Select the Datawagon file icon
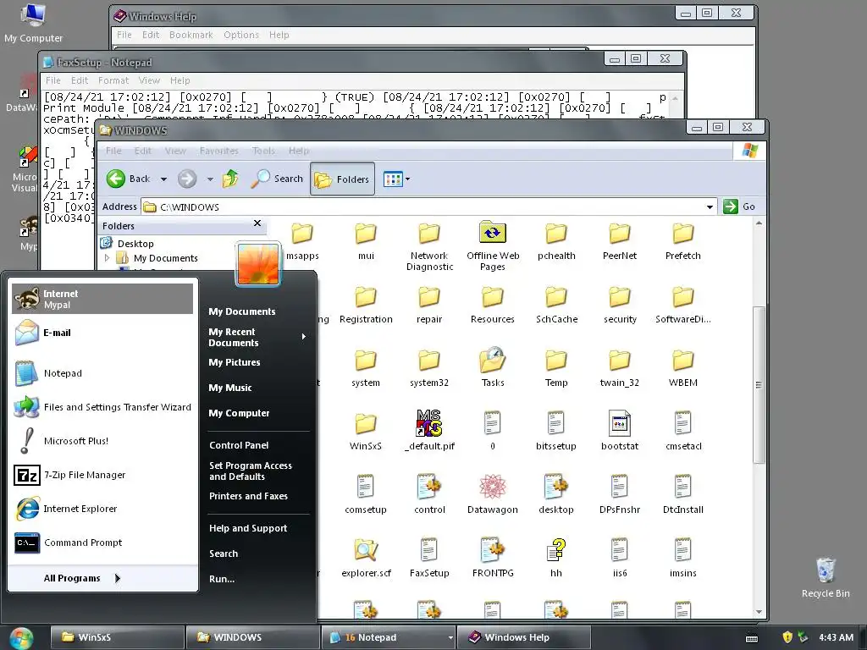This screenshot has height=650, width=867. coord(493,494)
